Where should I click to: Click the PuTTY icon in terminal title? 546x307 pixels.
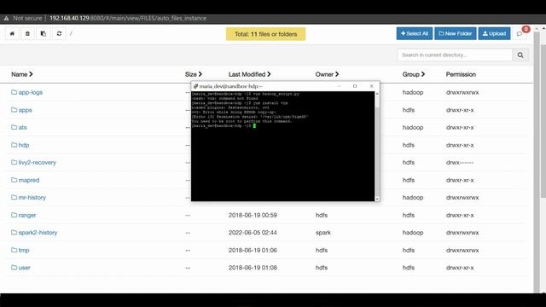[x=195, y=86]
